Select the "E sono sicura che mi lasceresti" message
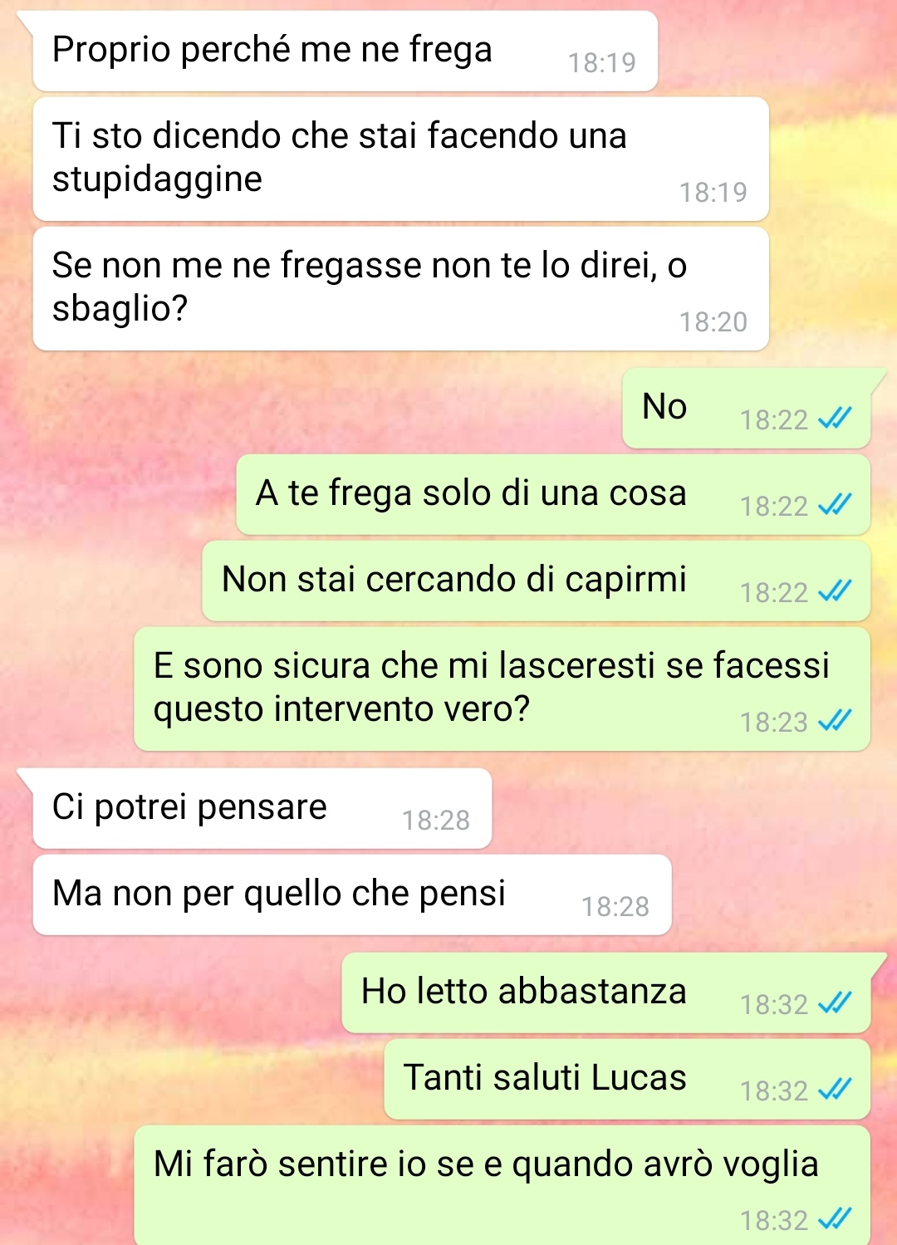 pyautogui.click(x=502, y=689)
